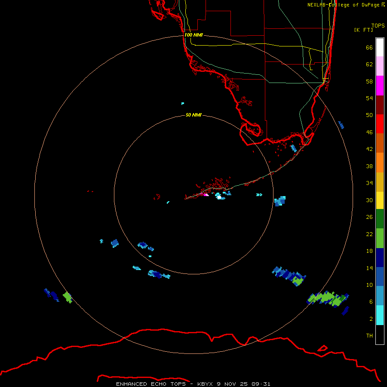Click the white swatch atop the tops legend
387x387 pixels.
[380, 47]
